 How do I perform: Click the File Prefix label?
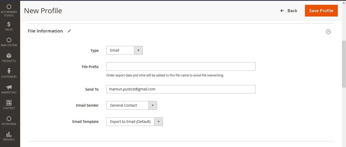[x=90, y=67]
